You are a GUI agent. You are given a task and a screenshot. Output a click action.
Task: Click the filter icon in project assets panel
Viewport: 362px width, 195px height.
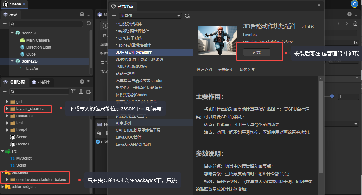73,92
